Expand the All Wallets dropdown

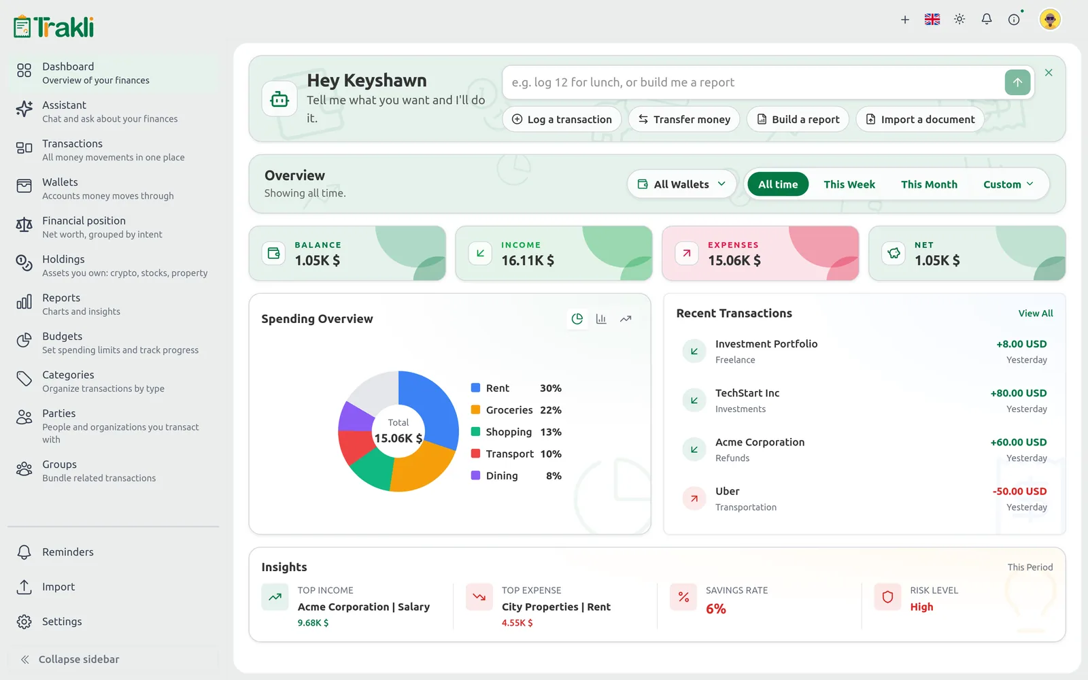[681, 184]
